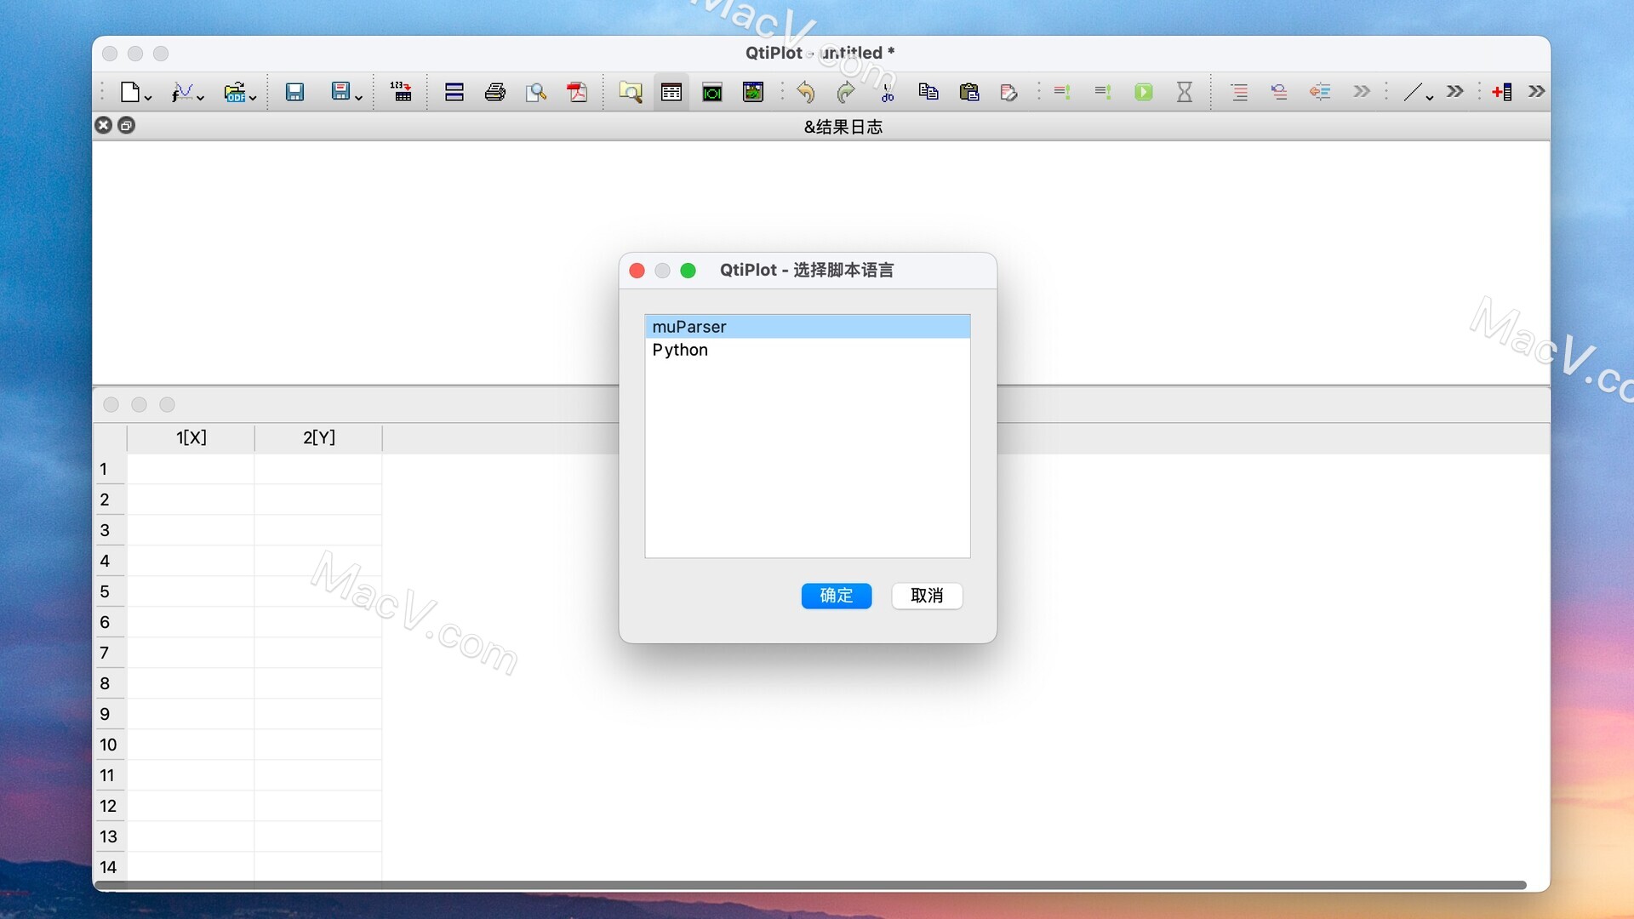Click the &结果日志 title bar

coord(843,126)
